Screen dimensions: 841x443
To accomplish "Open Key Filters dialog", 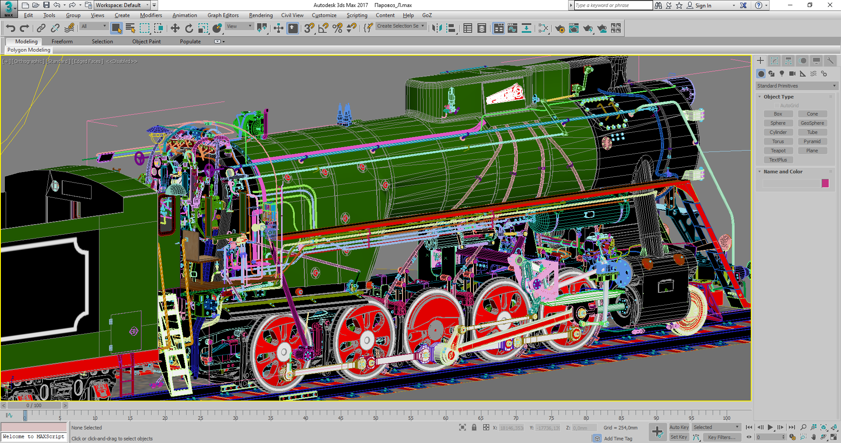I will (722, 437).
